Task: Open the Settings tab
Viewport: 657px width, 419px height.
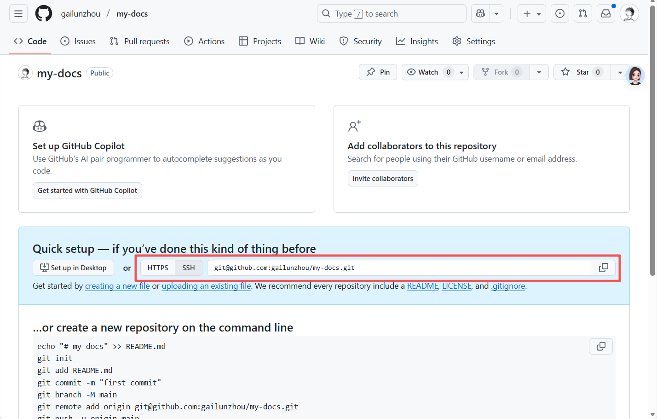Action: click(473, 41)
